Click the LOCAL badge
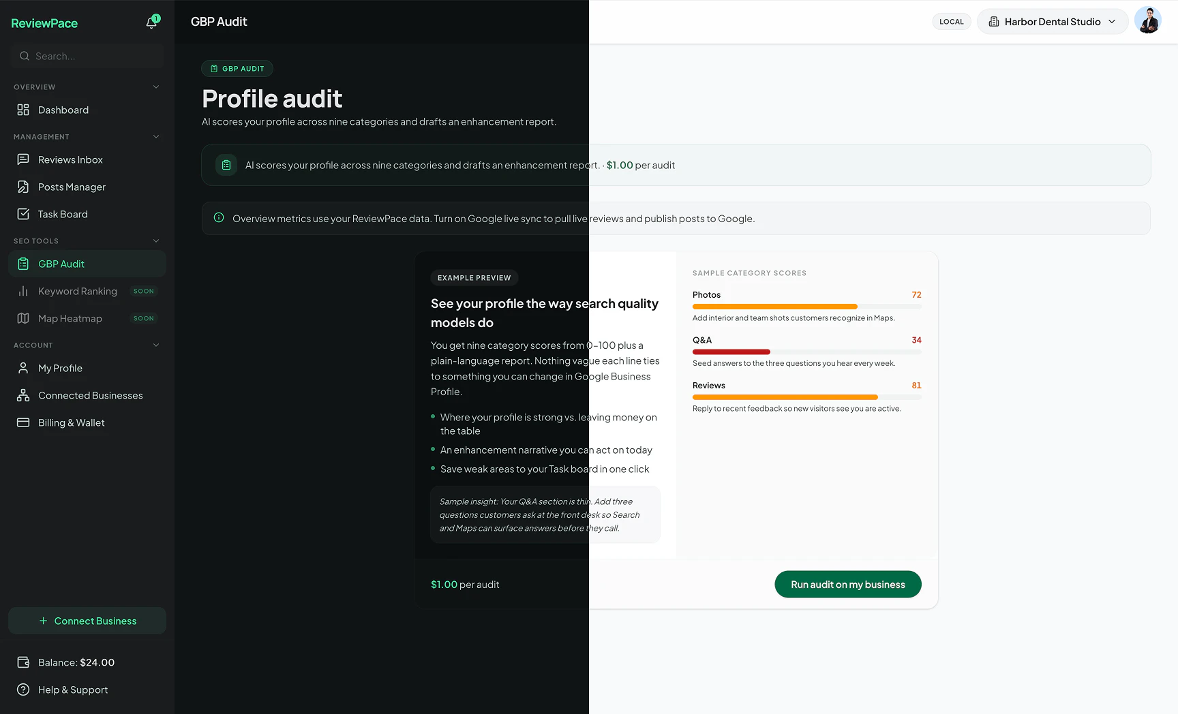Screen dimensions: 1178x714 tap(952, 22)
